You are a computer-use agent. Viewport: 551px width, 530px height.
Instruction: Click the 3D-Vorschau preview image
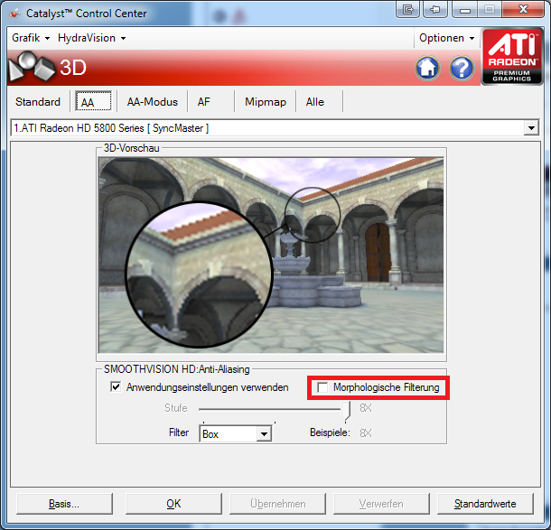(x=271, y=256)
